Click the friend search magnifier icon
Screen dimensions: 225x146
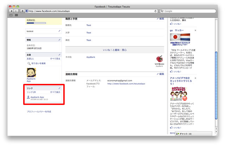(x=29, y=63)
